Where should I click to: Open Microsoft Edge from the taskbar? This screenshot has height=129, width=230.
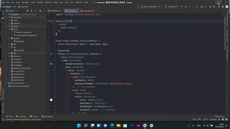click(112, 125)
